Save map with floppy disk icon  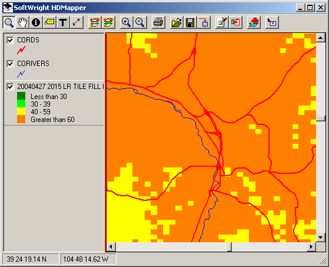click(190, 22)
